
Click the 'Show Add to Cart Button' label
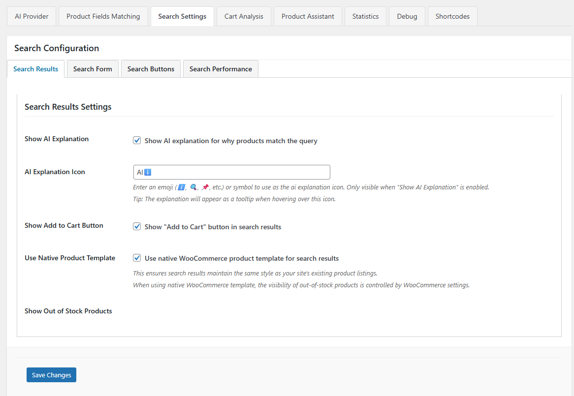pyautogui.click(x=64, y=226)
